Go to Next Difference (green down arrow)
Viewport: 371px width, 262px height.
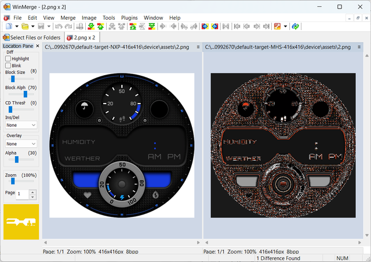[x=91, y=26]
